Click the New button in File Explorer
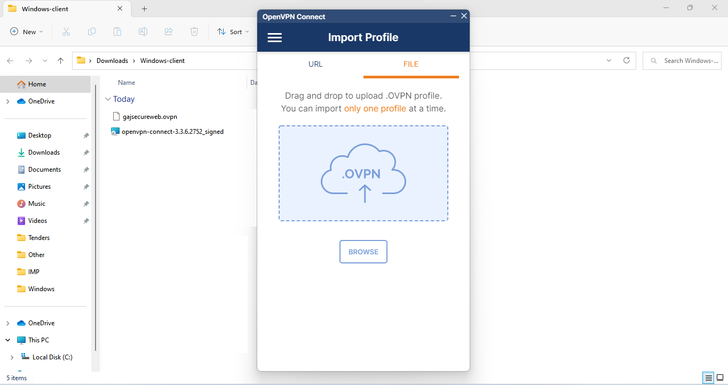The image size is (728, 385). click(27, 32)
